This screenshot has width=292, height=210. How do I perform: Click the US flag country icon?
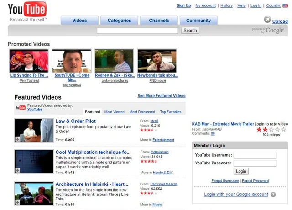(x=285, y=6)
